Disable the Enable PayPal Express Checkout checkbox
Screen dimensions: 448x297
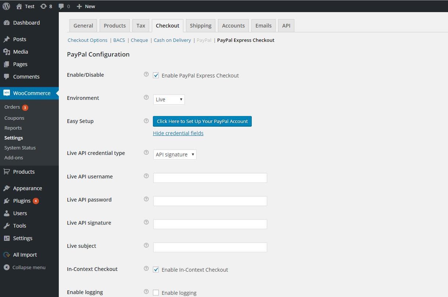pyautogui.click(x=156, y=75)
